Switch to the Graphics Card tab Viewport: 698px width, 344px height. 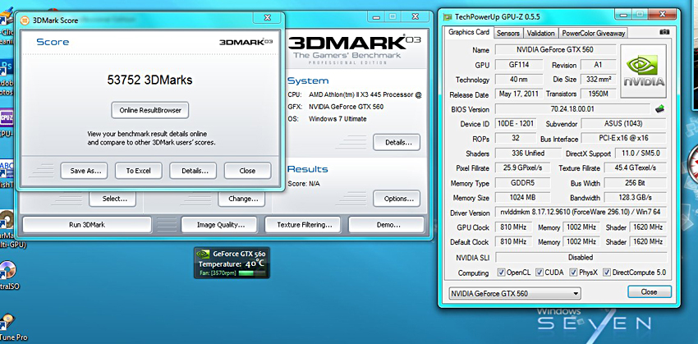[469, 33]
